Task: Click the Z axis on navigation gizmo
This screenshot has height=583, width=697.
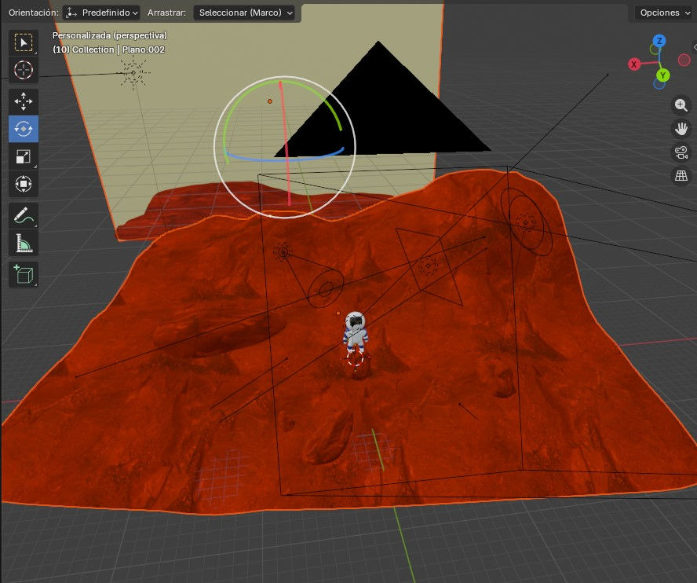Action: 659,41
